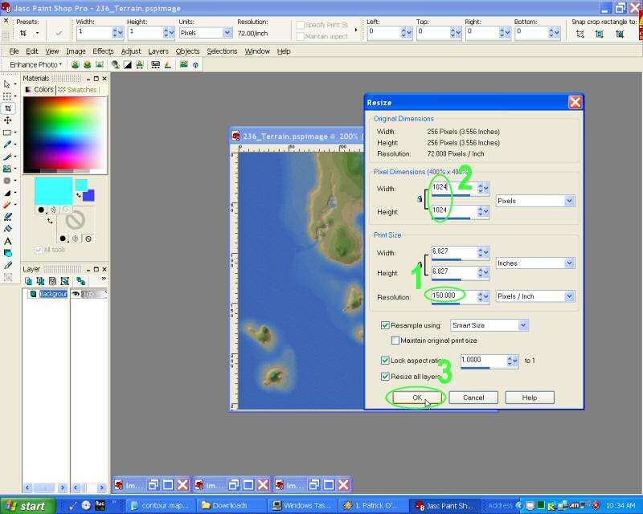Screen dimensions: 643x514
Task: Open the Effects menu
Action: 103,51
